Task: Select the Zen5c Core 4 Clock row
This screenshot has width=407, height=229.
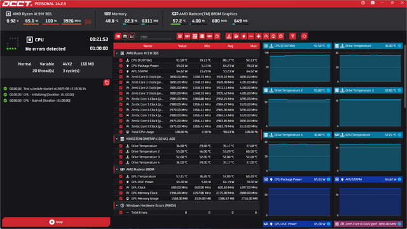Action: [x=186, y=99]
